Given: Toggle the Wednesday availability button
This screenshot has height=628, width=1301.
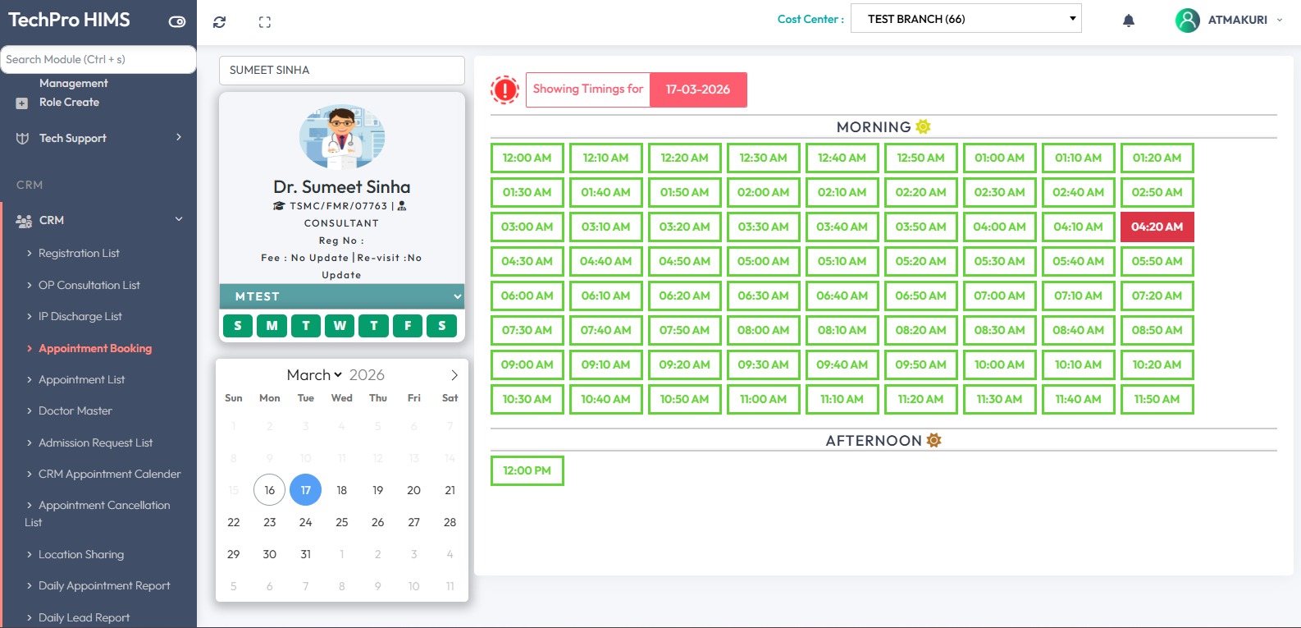Looking at the screenshot, I should pos(340,326).
